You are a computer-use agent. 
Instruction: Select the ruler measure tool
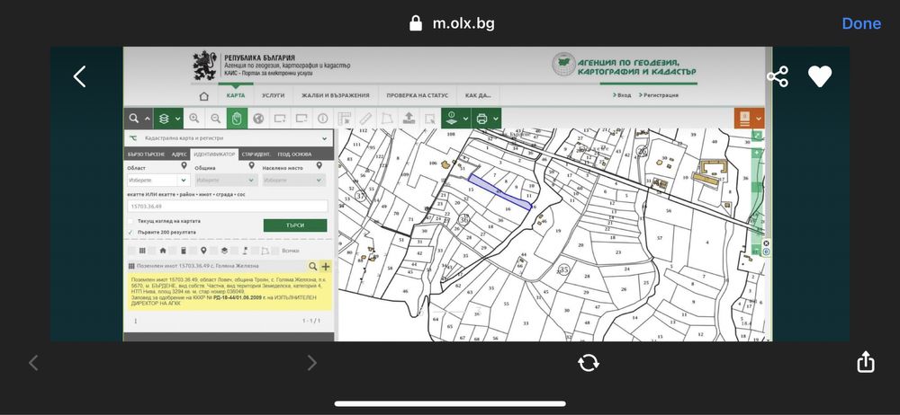(365, 119)
